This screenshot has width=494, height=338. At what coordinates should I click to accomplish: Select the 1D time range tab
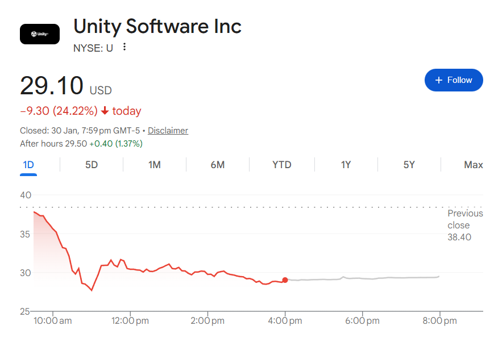(x=28, y=165)
